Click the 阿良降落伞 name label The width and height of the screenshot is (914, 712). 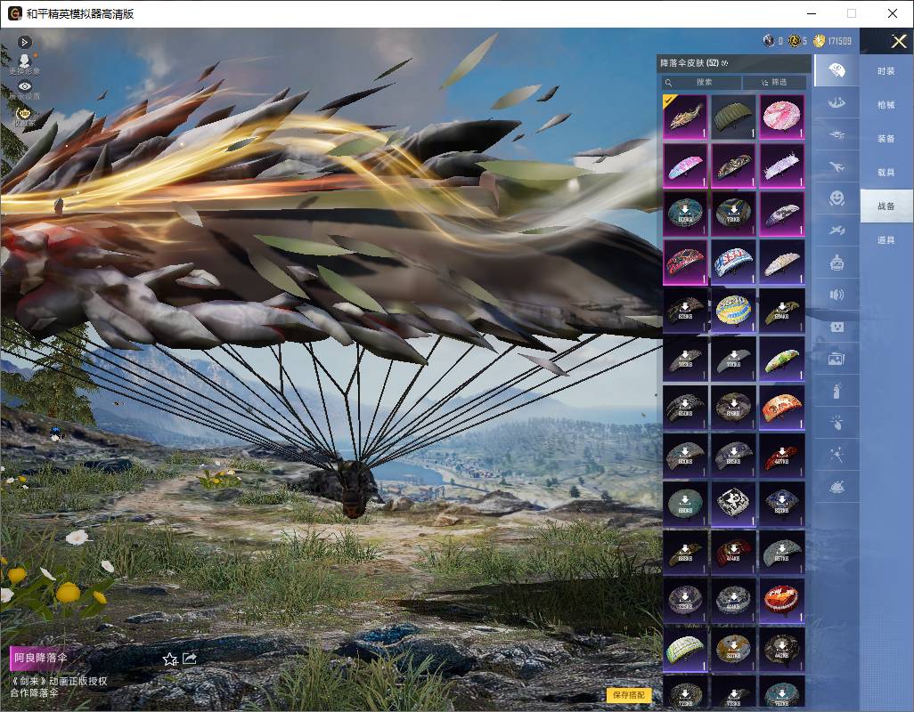(40, 658)
